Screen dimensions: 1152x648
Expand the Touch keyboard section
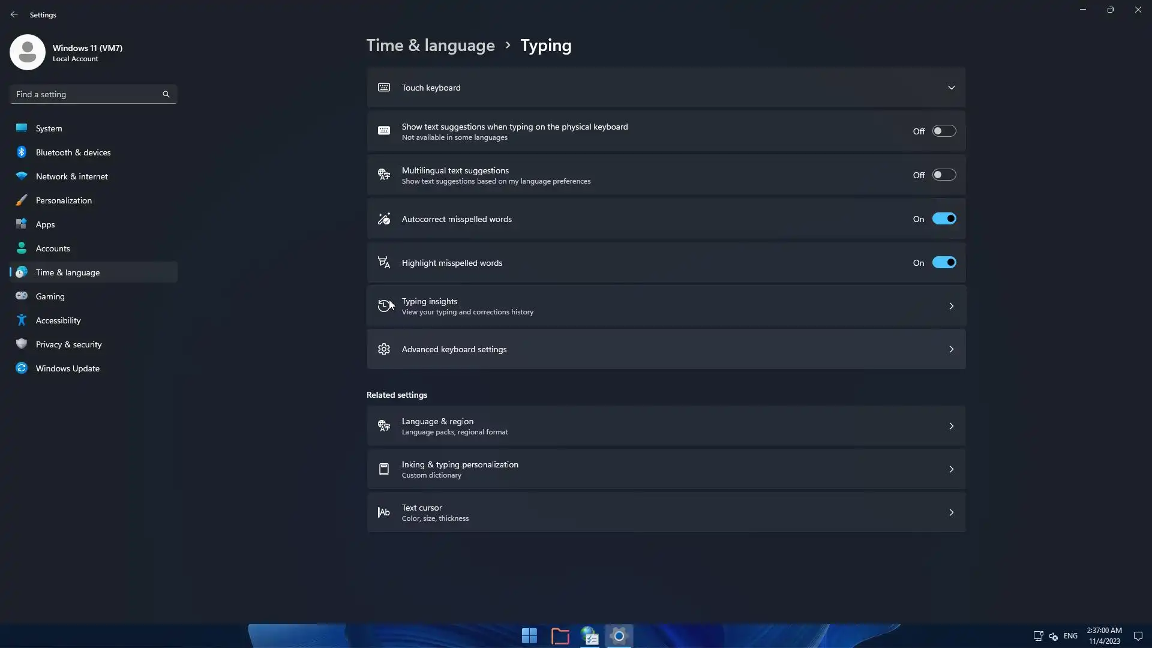pyautogui.click(x=951, y=88)
